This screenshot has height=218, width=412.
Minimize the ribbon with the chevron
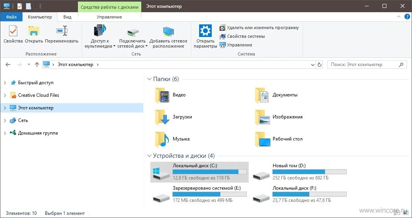point(399,17)
